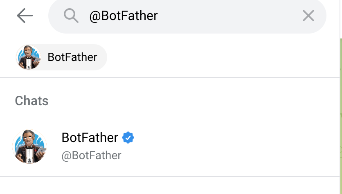Clear the search with the X icon

pos(308,16)
